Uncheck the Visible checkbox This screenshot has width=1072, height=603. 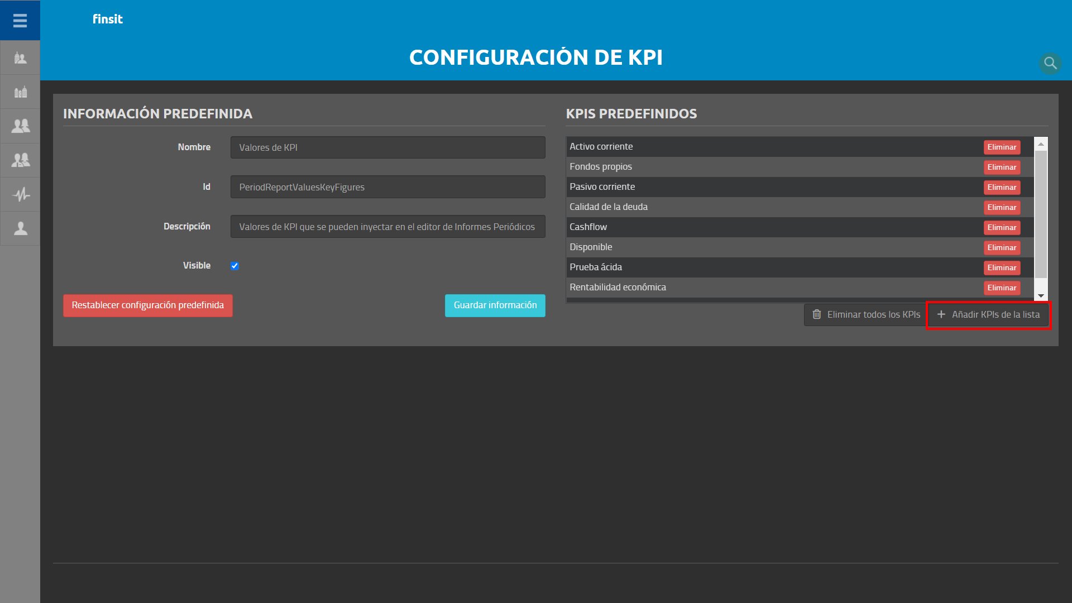click(234, 266)
